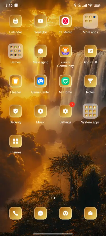
Task: Launch the Music app
Action: point(40,111)
